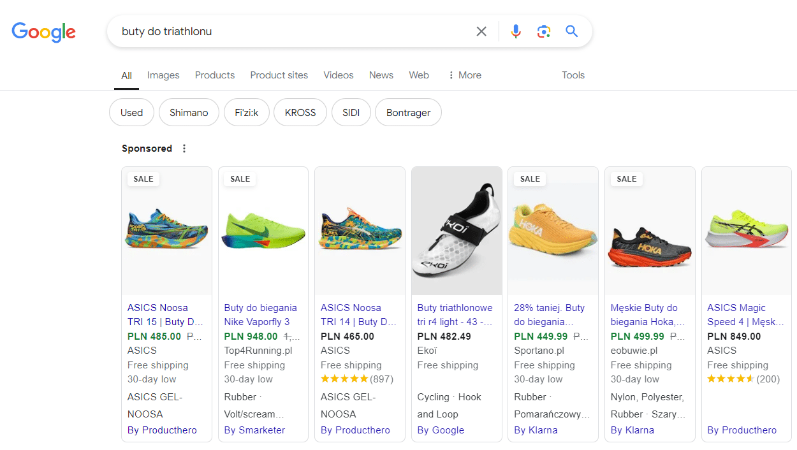This screenshot has width=797, height=450.
Task: Filter by Used chip
Action: tap(131, 113)
